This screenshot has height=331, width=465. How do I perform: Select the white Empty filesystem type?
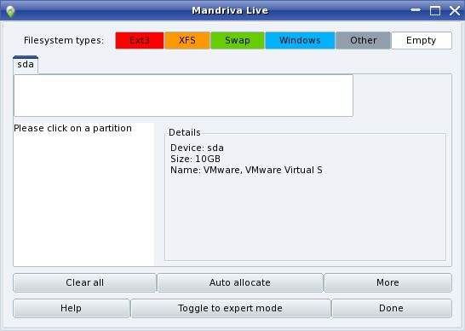tap(422, 40)
